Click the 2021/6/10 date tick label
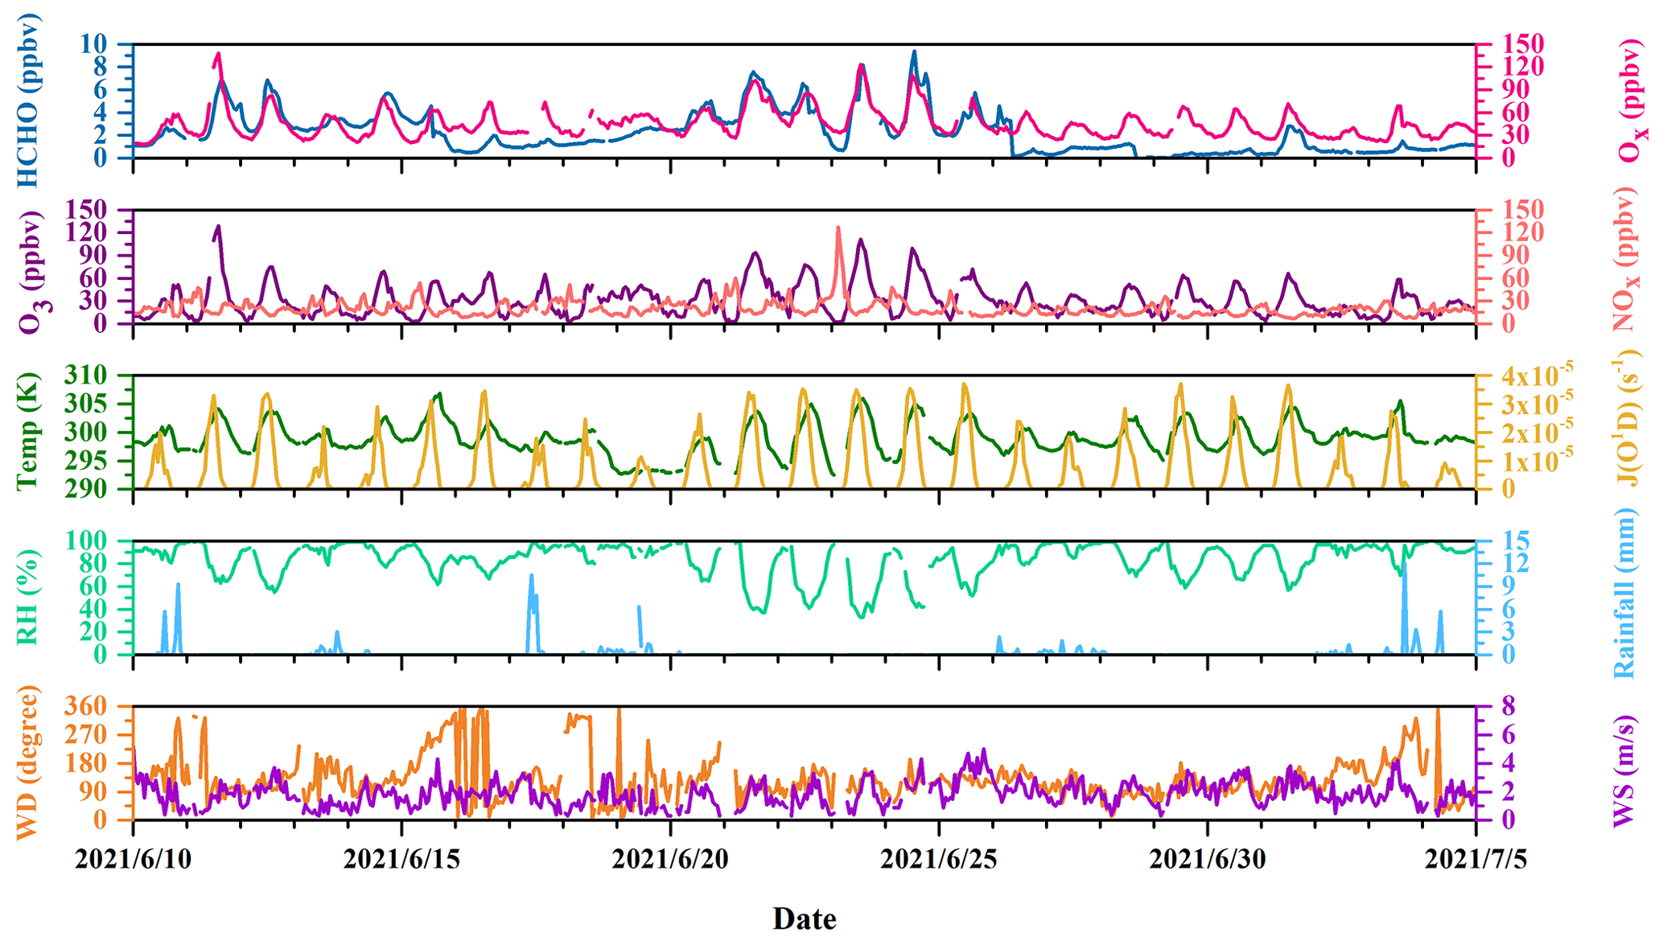The width and height of the screenshot is (1663, 945). point(134,859)
